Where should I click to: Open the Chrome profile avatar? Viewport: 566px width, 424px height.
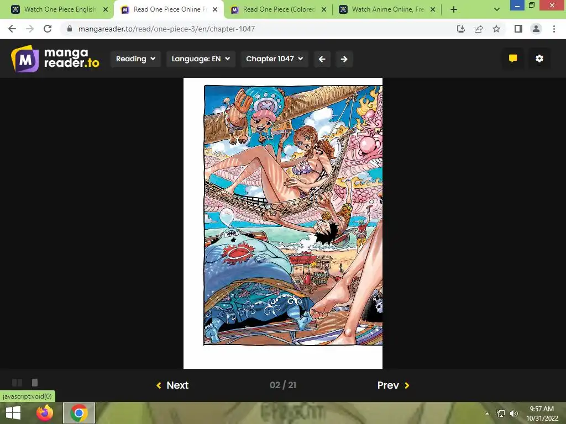[536, 29]
